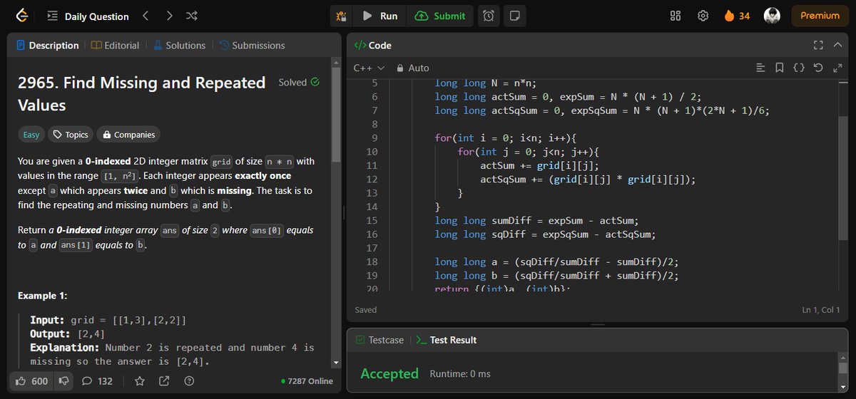Image resolution: width=856 pixels, height=399 pixels.
Task: Open the 132 comments discussion
Action: pos(97,381)
